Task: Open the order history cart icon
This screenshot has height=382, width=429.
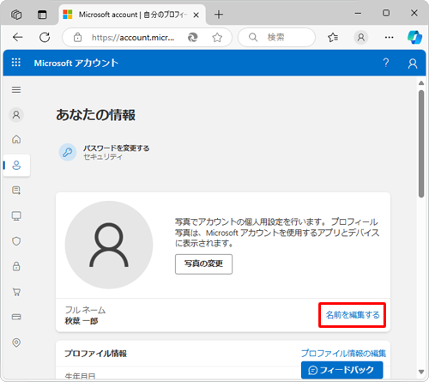Action: tap(16, 292)
